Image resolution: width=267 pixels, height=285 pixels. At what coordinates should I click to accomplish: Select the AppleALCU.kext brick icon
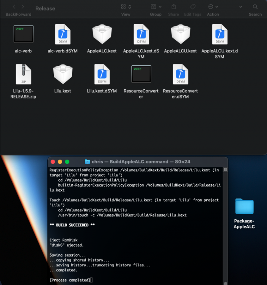[181, 34]
